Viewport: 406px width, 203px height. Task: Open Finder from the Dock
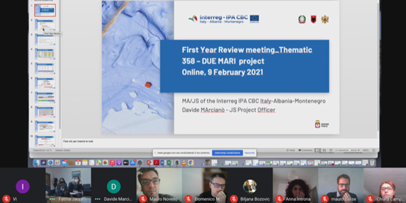click(x=37, y=162)
